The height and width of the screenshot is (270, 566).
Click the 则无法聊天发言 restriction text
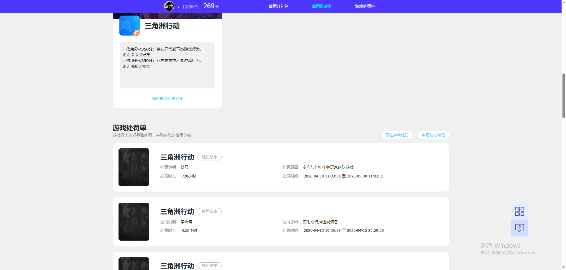click(136, 66)
